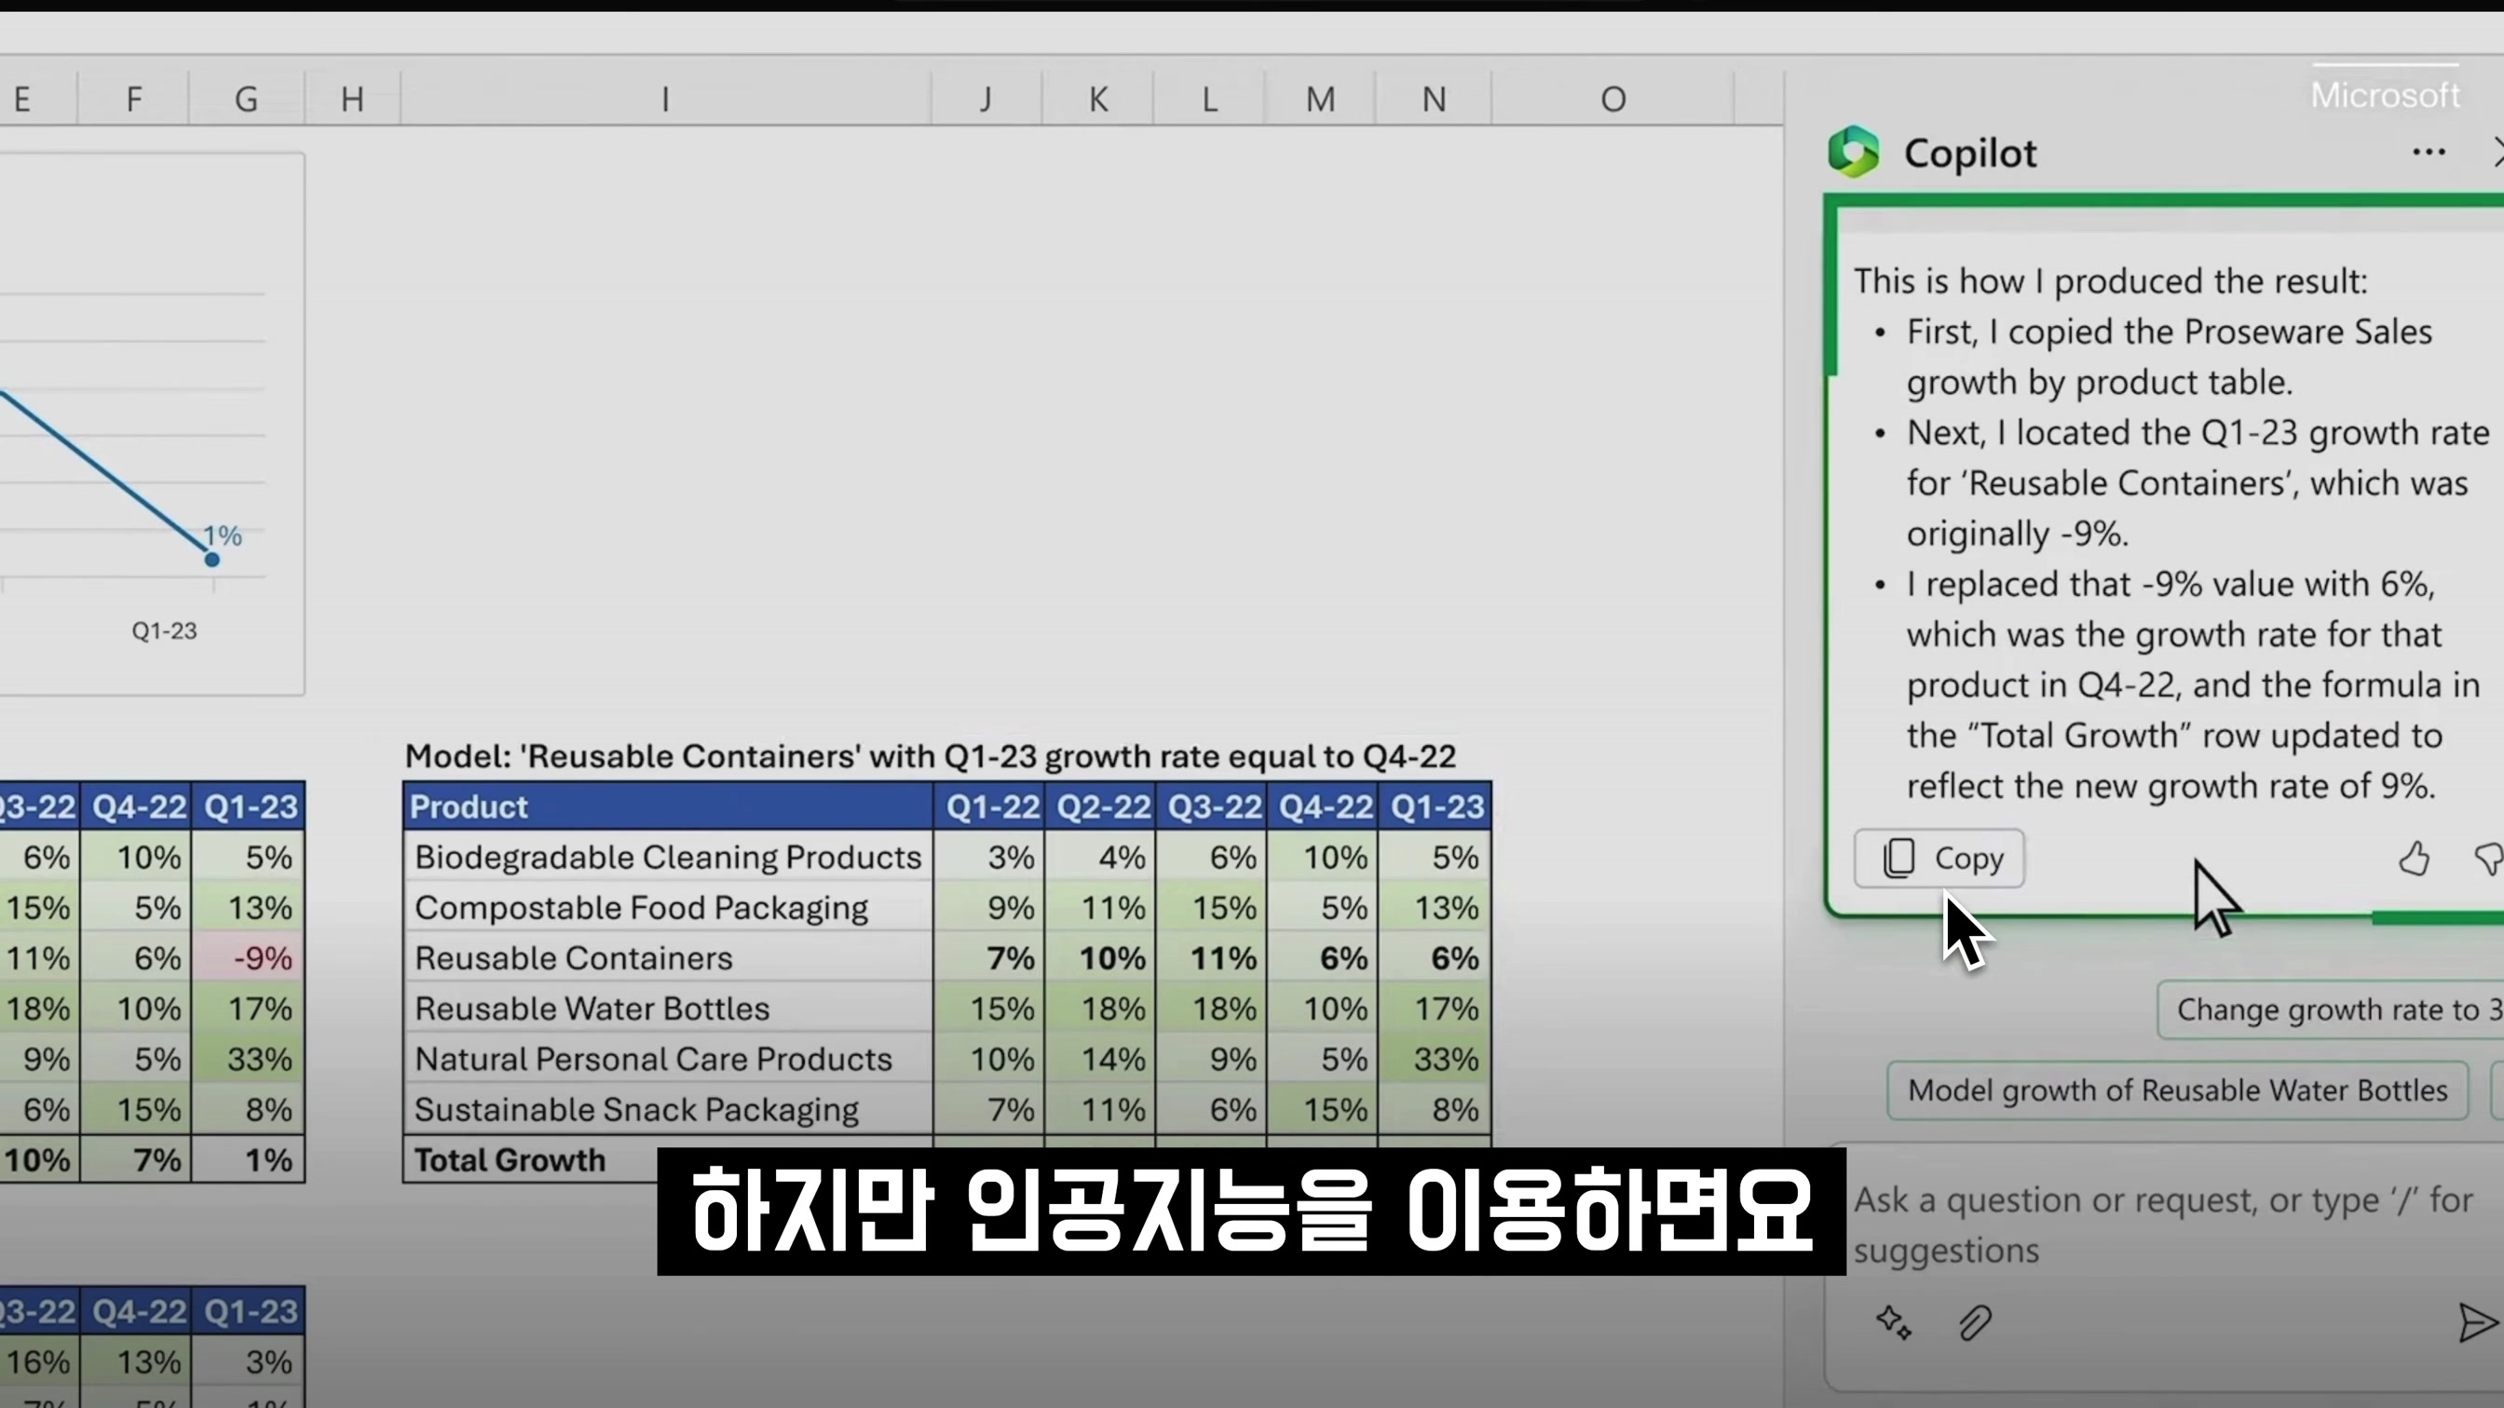2504x1408 pixels.
Task: Select column N header
Action: tap(1434, 98)
